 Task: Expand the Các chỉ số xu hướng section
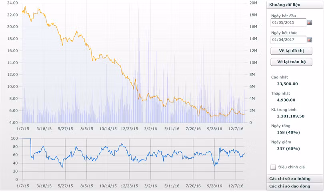(290, 178)
